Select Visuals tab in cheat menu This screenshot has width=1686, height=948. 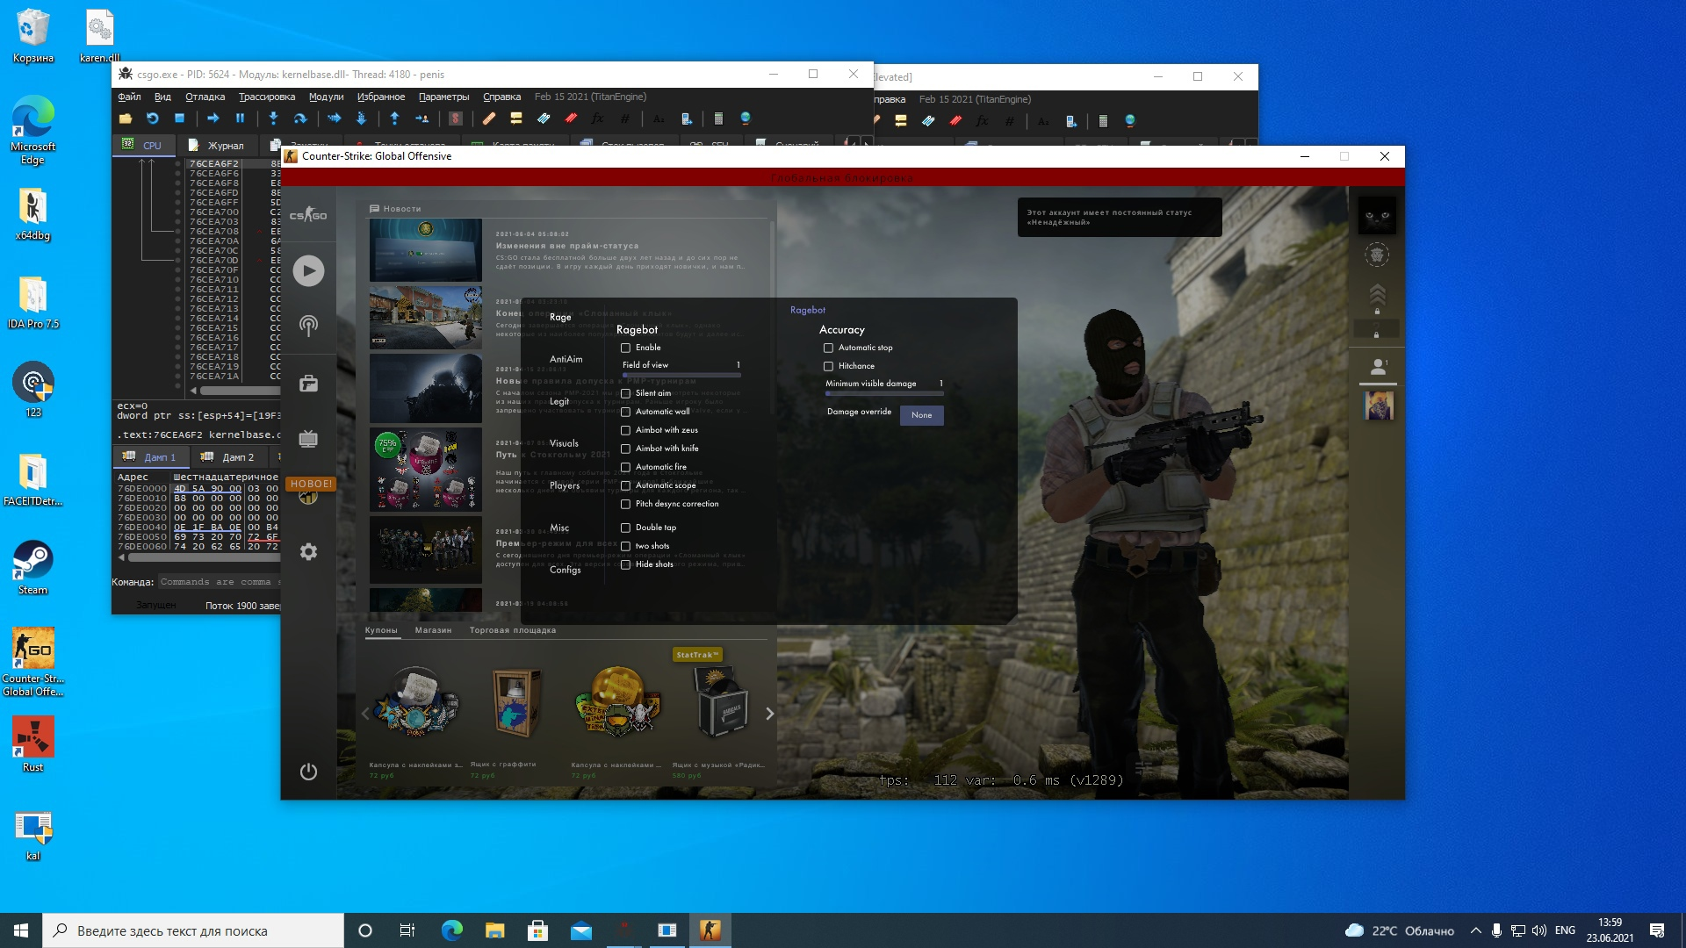pos(564,443)
